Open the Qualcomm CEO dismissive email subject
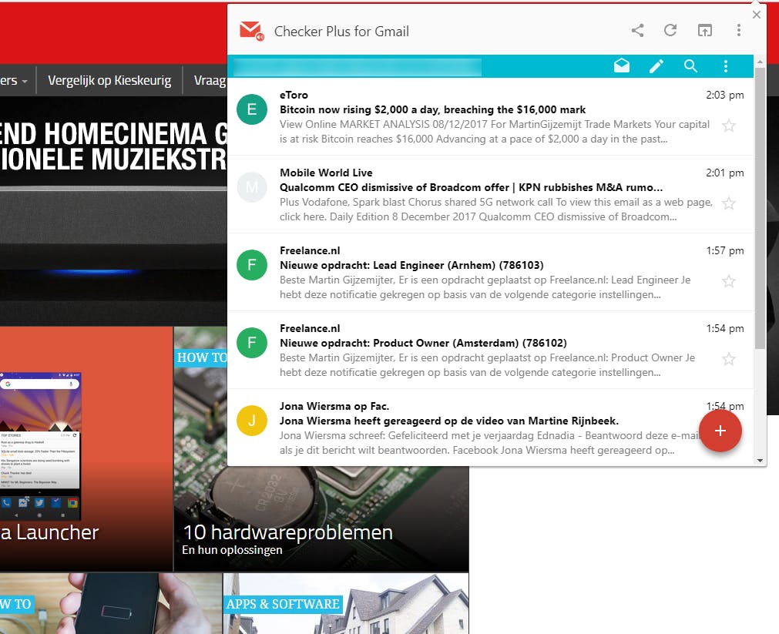Image resolution: width=779 pixels, height=634 pixels. tap(471, 187)
